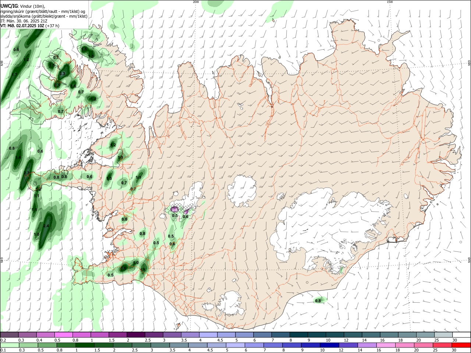Select the 15W longitude label
This screenshot has width=471, height=353.
pyautogui.click(x=390, y=2)
